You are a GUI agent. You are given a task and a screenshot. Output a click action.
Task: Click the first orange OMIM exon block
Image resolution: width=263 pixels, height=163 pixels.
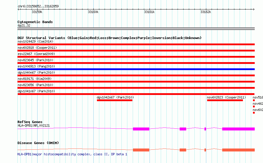(141, 150)
